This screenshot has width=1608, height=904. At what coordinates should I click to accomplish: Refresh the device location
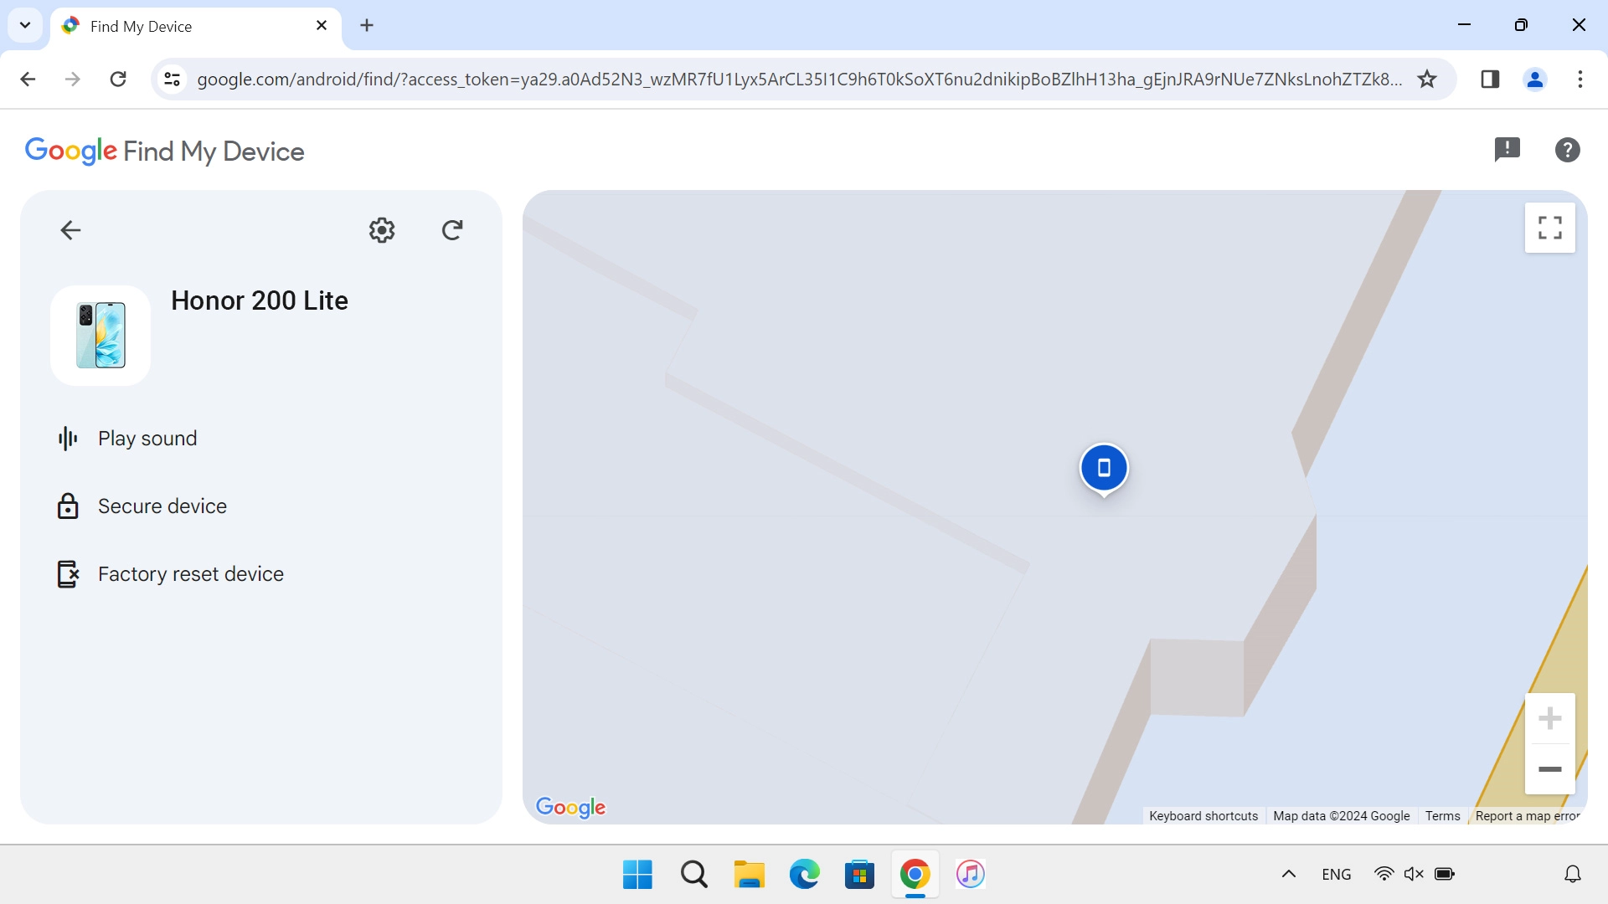(452, 230)
